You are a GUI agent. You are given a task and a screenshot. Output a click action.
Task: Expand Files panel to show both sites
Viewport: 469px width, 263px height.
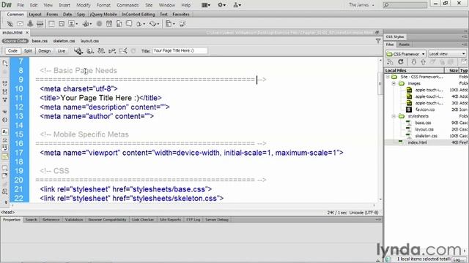click(464, 62)
